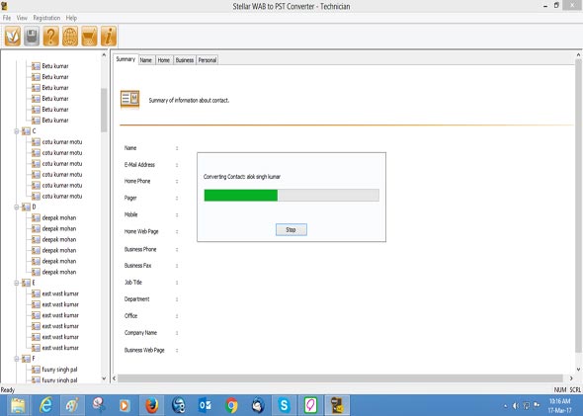
Task: Open the File menu
Action: (x=7, y=18)
